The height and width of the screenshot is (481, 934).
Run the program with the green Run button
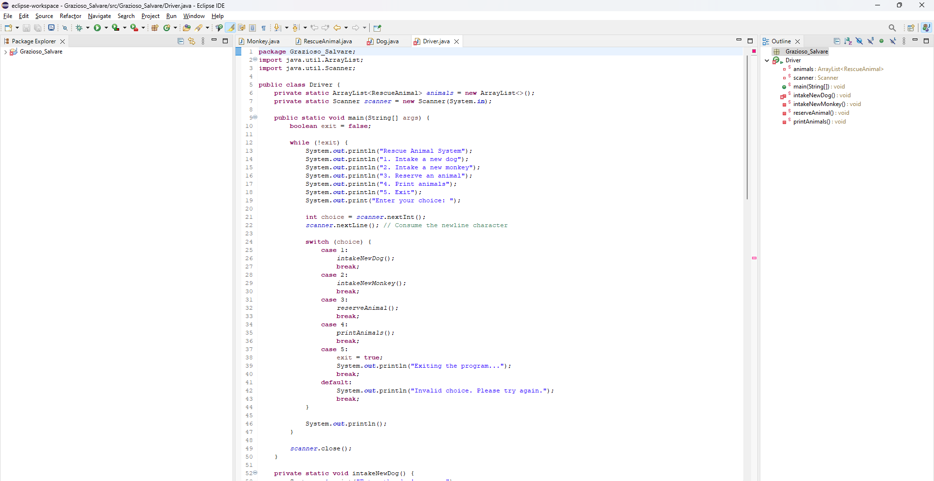click(x=97, y=28)
